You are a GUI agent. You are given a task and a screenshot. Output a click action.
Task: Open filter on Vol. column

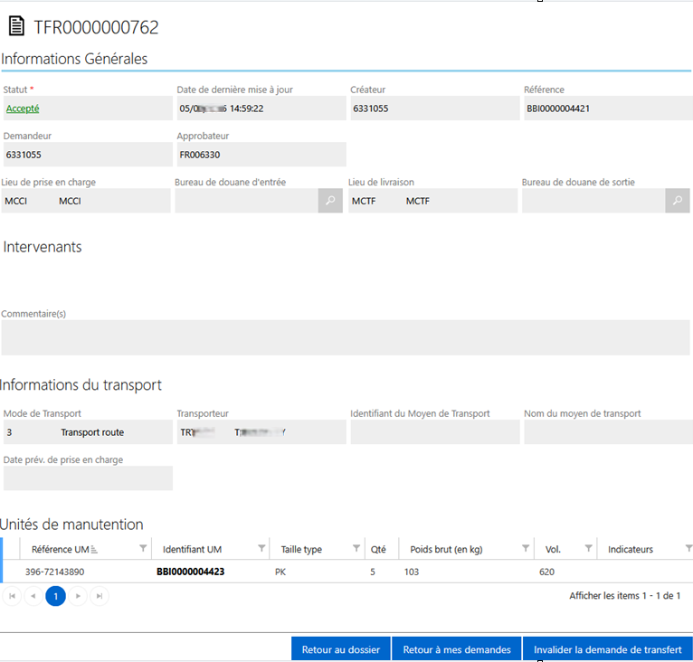[x=589, y=549]
